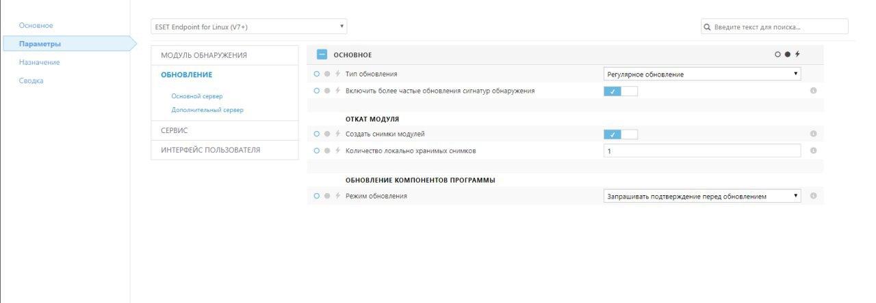The height and width of the screenshot is (303, 876).
Task: Click the info icon for Создать снимки модулей
Action: tap(814, 134)
